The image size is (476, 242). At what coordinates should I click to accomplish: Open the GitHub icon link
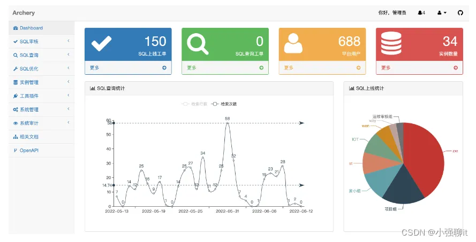[x=460, y=13]
